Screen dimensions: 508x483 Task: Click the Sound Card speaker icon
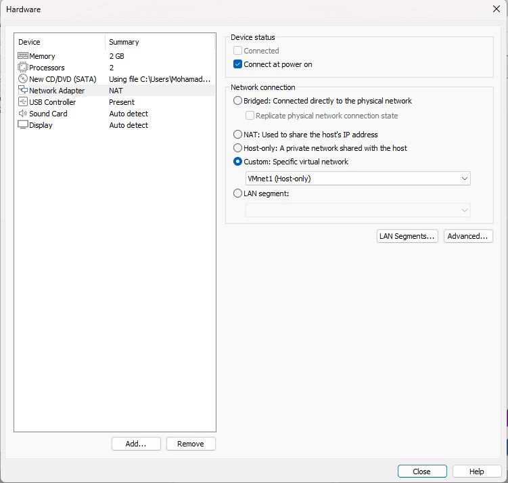click(23, 114)
